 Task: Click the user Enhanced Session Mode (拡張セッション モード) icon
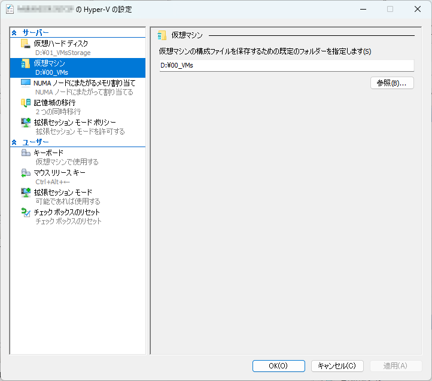click(x=25, y=193)
